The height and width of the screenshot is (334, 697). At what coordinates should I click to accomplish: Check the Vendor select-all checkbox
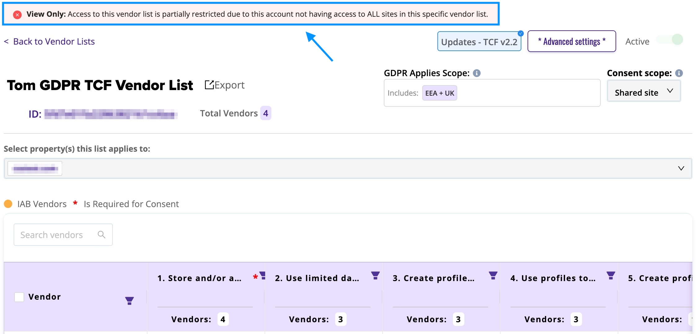click(19, 297)
